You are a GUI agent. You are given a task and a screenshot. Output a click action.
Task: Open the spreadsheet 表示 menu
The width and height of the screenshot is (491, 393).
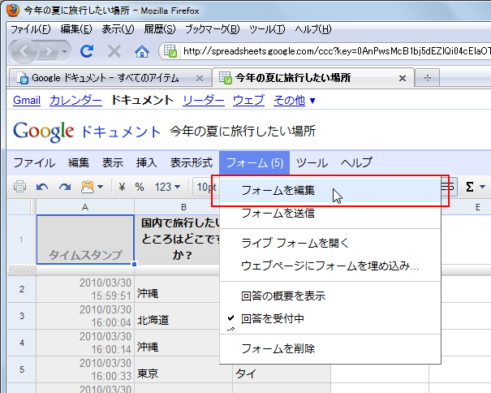click(113, 162)
